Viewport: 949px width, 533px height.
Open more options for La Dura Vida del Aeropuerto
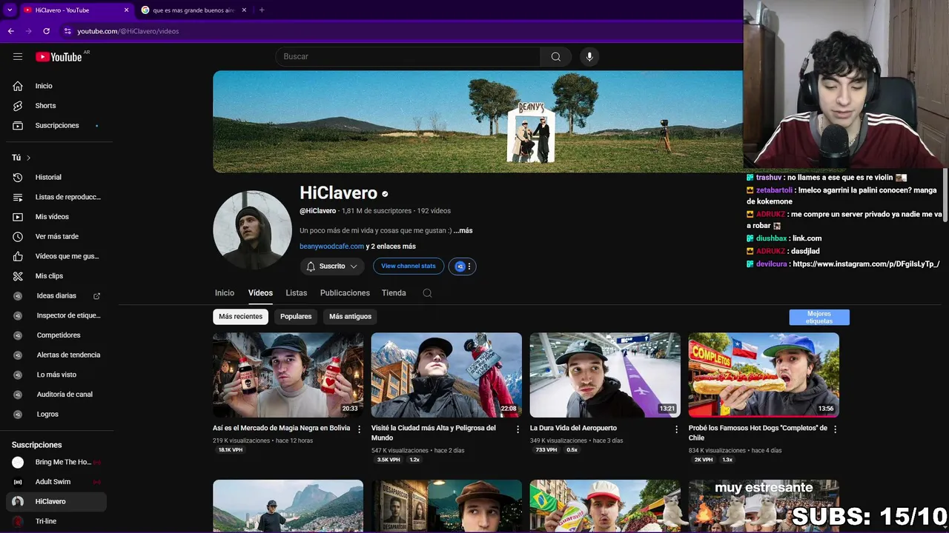point(676,429)
